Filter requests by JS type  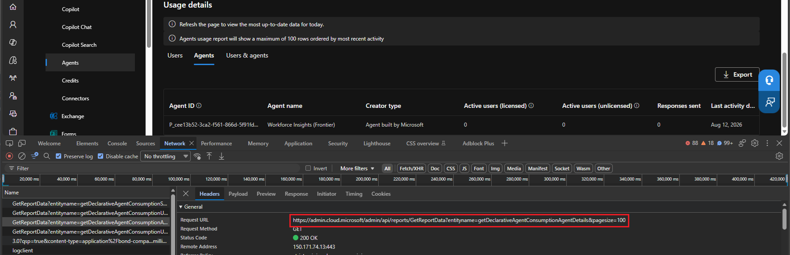[464, 169]
